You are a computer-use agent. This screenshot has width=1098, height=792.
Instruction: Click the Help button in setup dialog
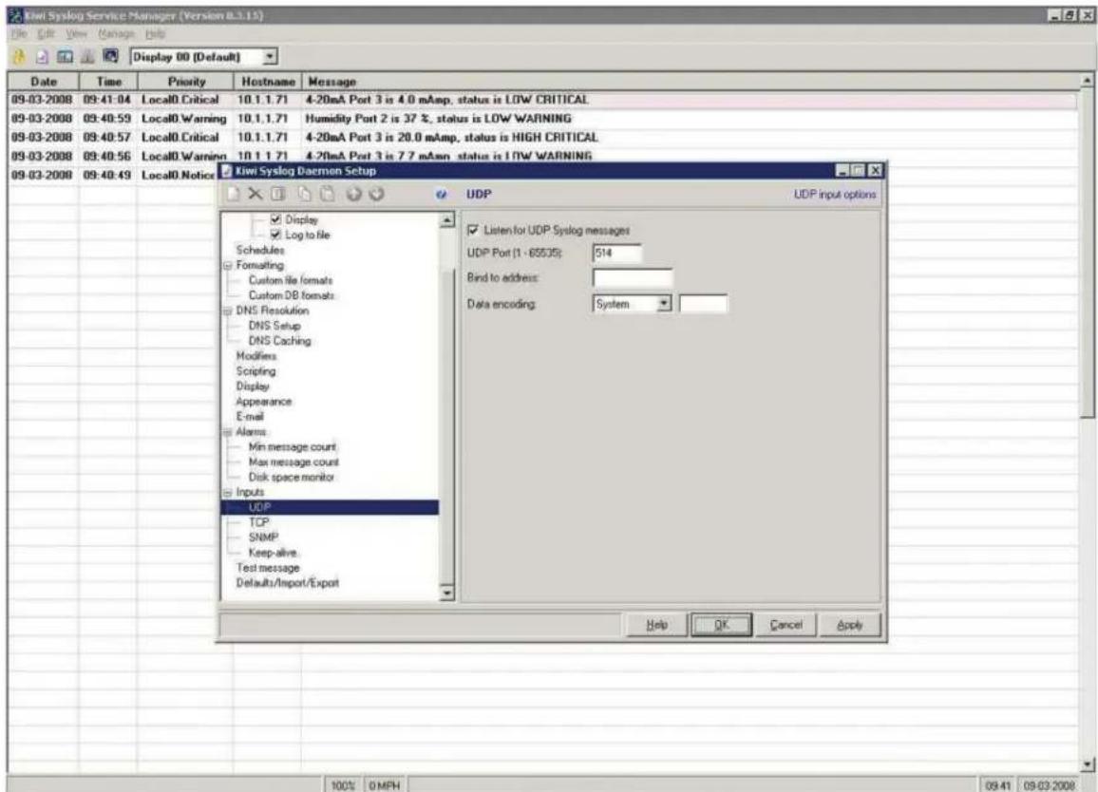tap(656, 625)
